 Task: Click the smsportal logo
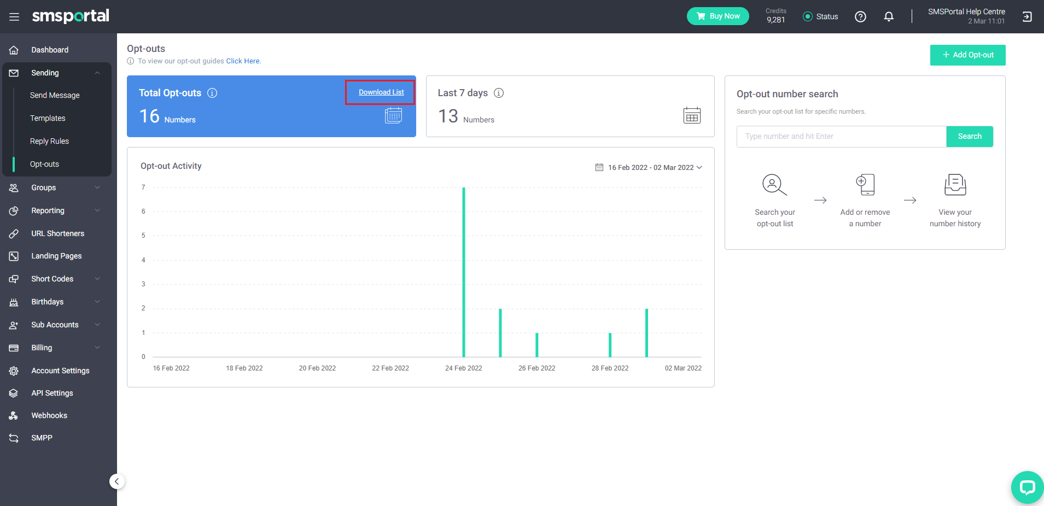71,16
